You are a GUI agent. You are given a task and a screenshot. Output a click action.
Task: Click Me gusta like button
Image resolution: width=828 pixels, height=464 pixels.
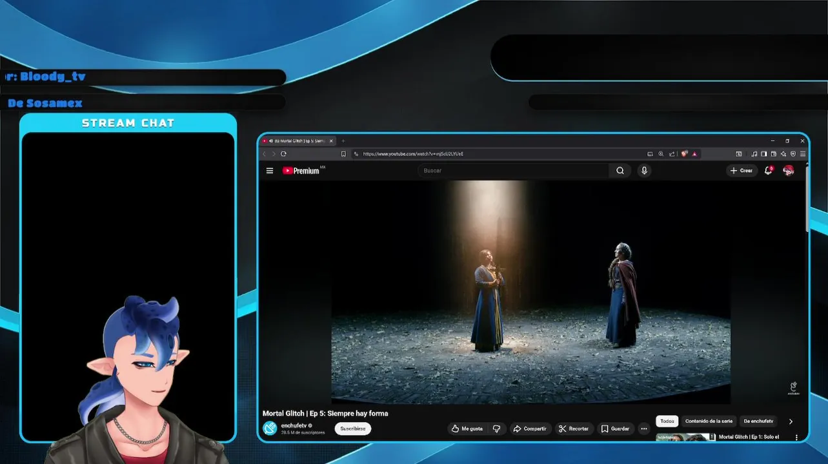[467, 429]
